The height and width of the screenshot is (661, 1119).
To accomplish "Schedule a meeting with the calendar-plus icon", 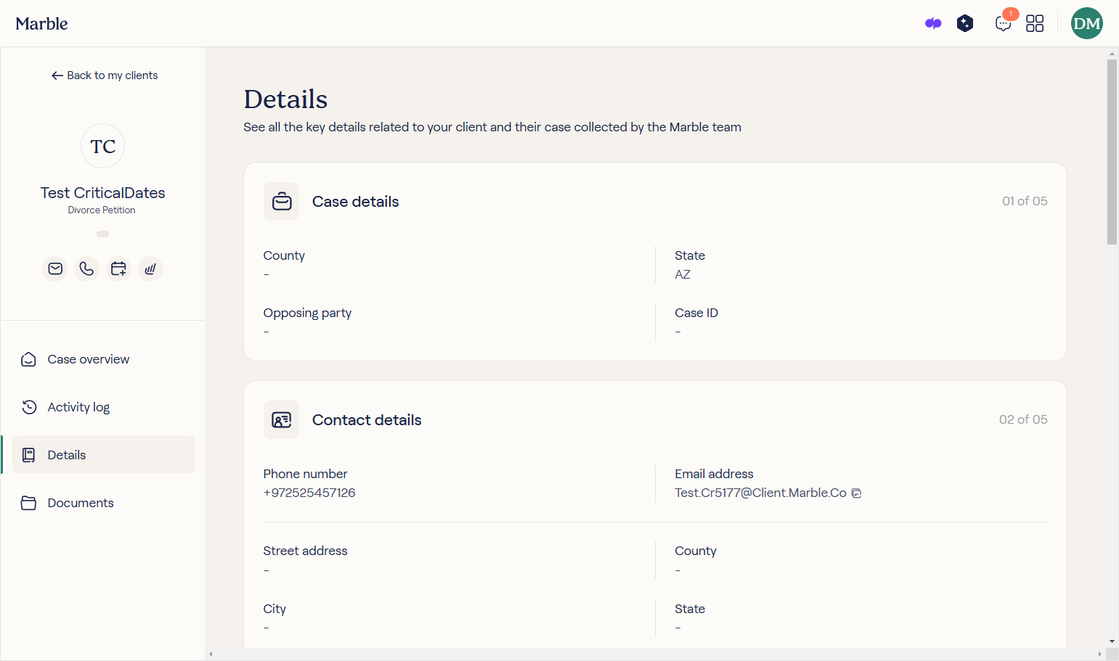I will pos(118,269).
